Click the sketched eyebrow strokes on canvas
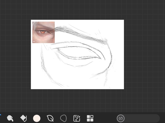Viewport: 165px width, 123px height. [x=77, y=32]
